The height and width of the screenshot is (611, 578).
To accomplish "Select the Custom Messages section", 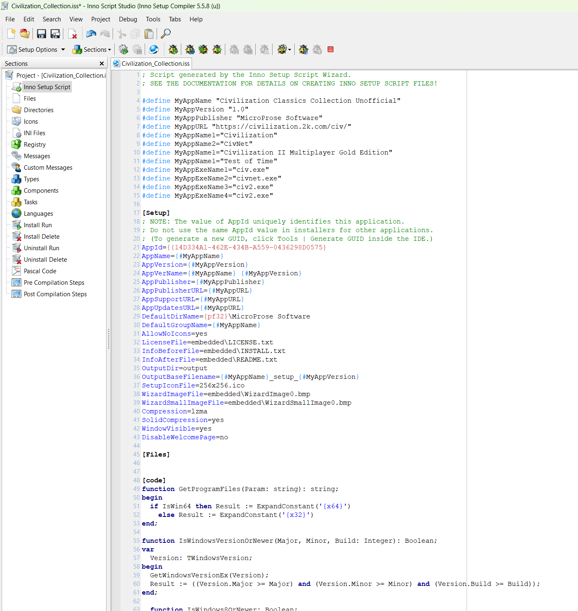I will pos(48,168).
